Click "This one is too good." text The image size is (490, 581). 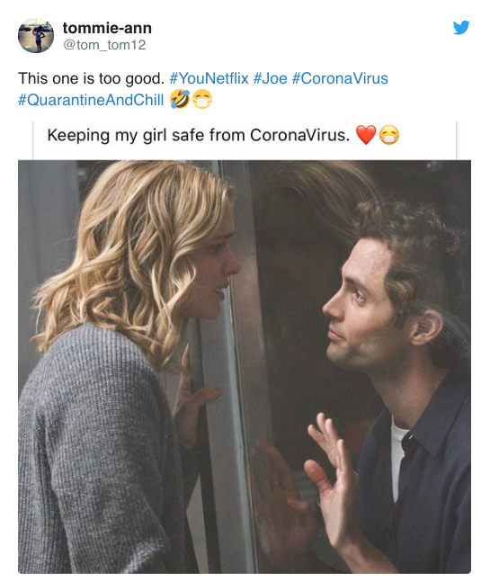(91, 78)
